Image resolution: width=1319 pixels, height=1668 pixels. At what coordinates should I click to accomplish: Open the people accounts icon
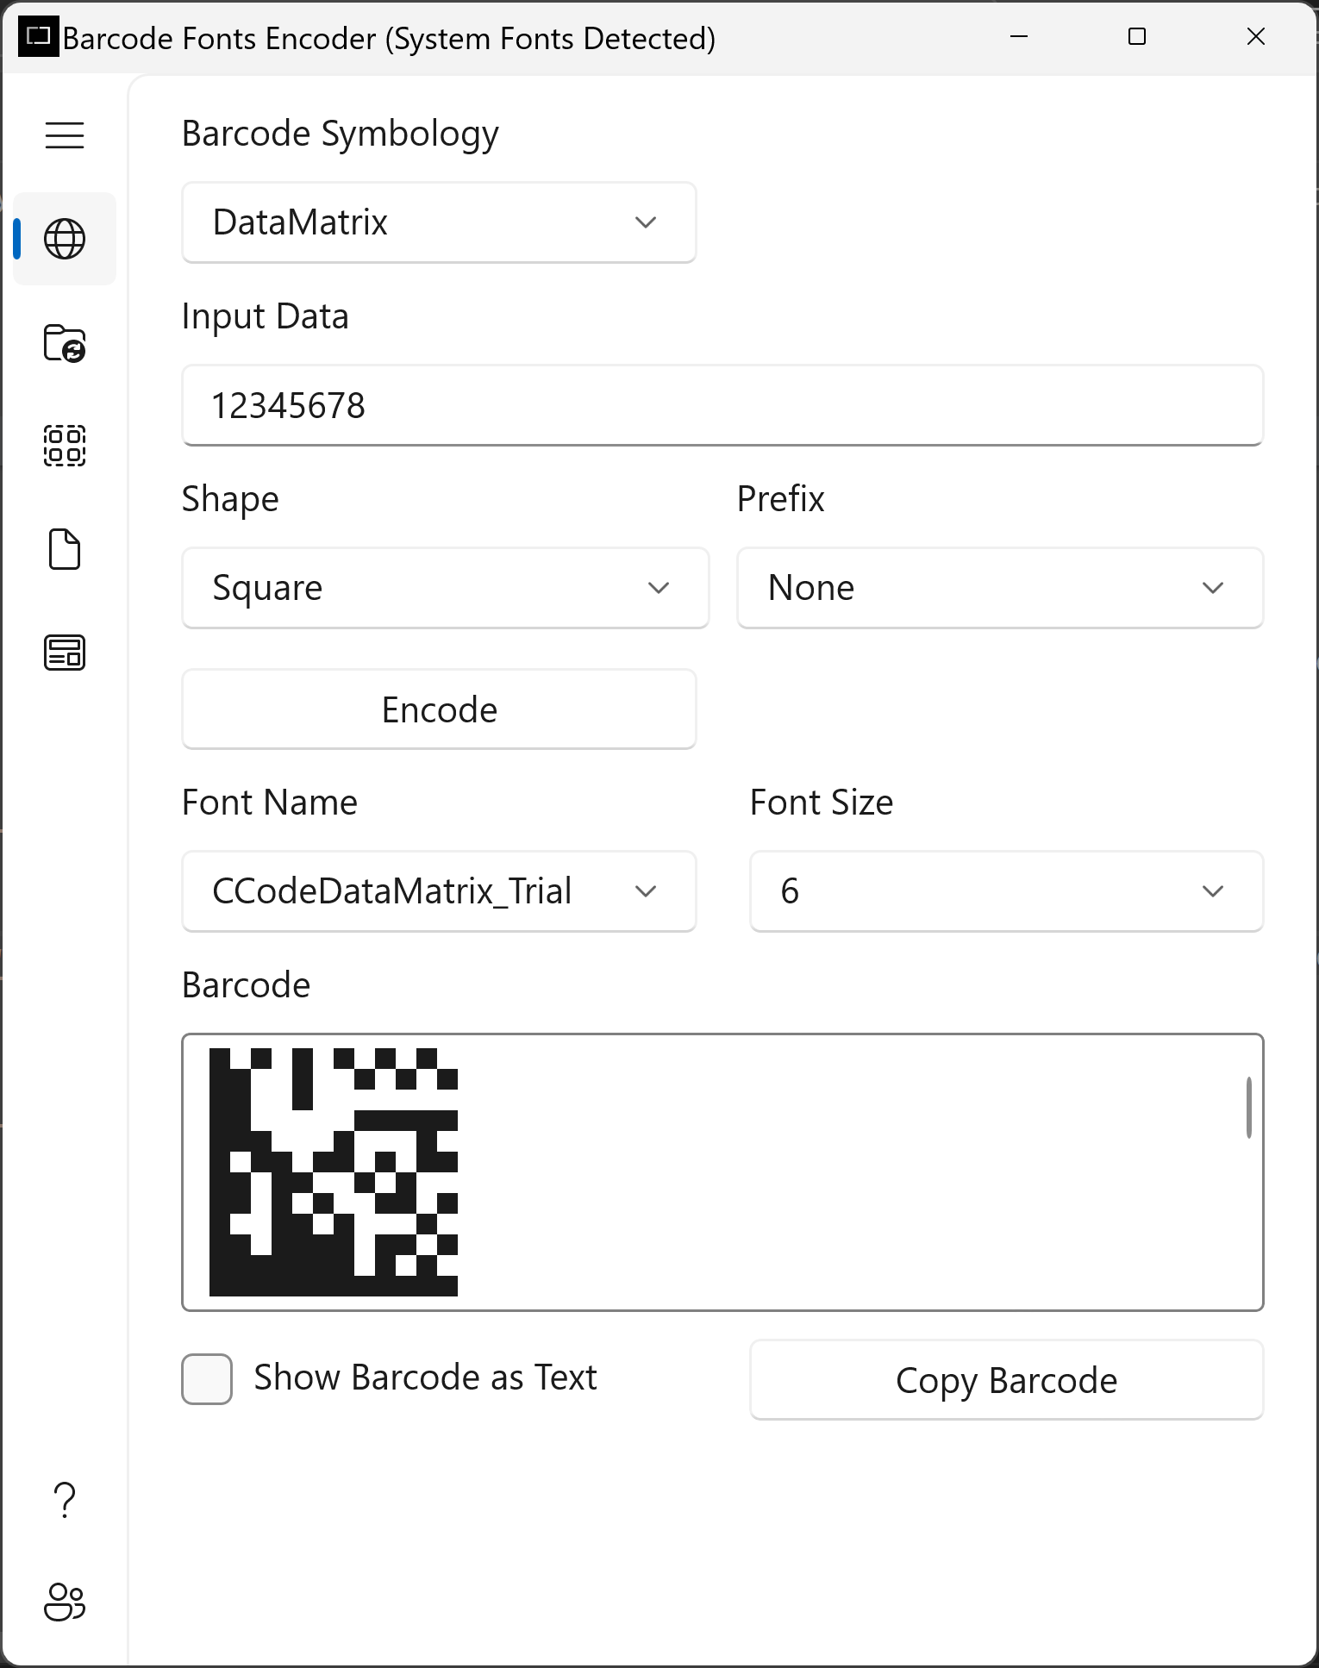[65, 1602]
